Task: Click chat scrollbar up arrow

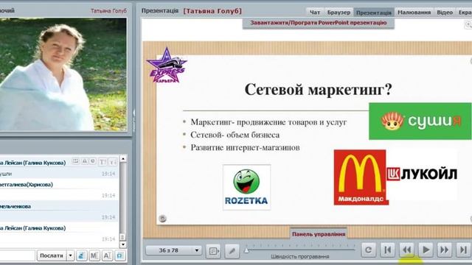Action: tap(123, 159)
